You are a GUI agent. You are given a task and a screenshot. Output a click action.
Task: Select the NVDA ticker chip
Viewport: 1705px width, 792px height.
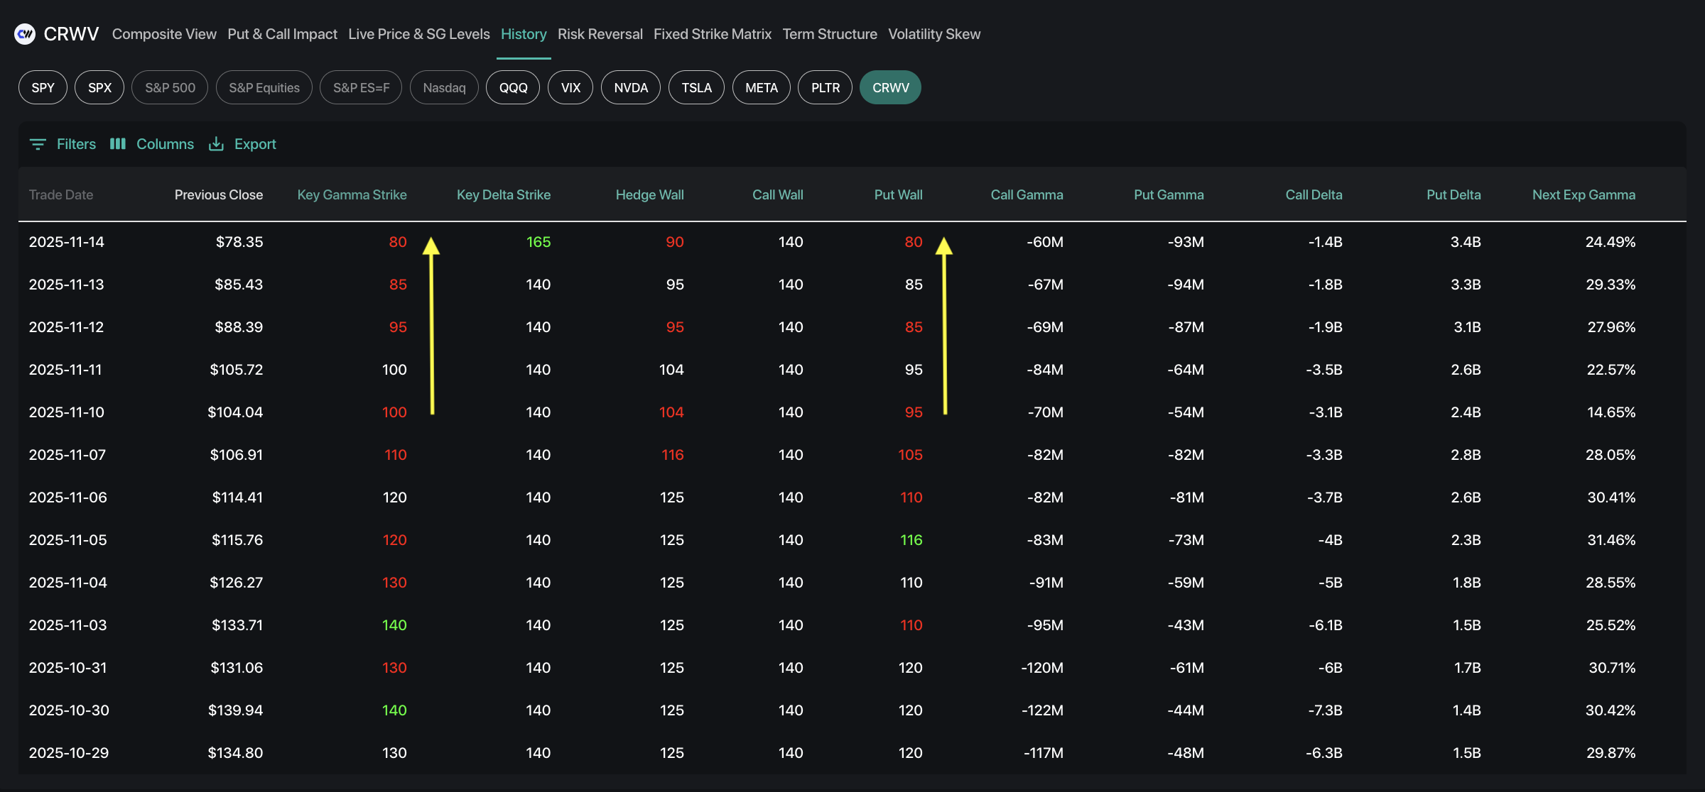pyautogui.click(x=630, y=87)
